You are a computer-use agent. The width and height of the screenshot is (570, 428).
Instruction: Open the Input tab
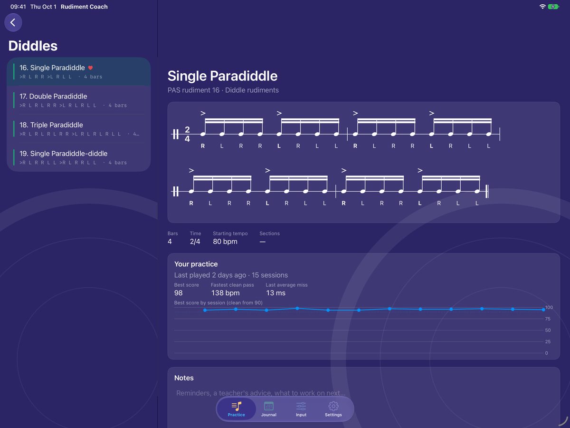(x=301, y=409)
